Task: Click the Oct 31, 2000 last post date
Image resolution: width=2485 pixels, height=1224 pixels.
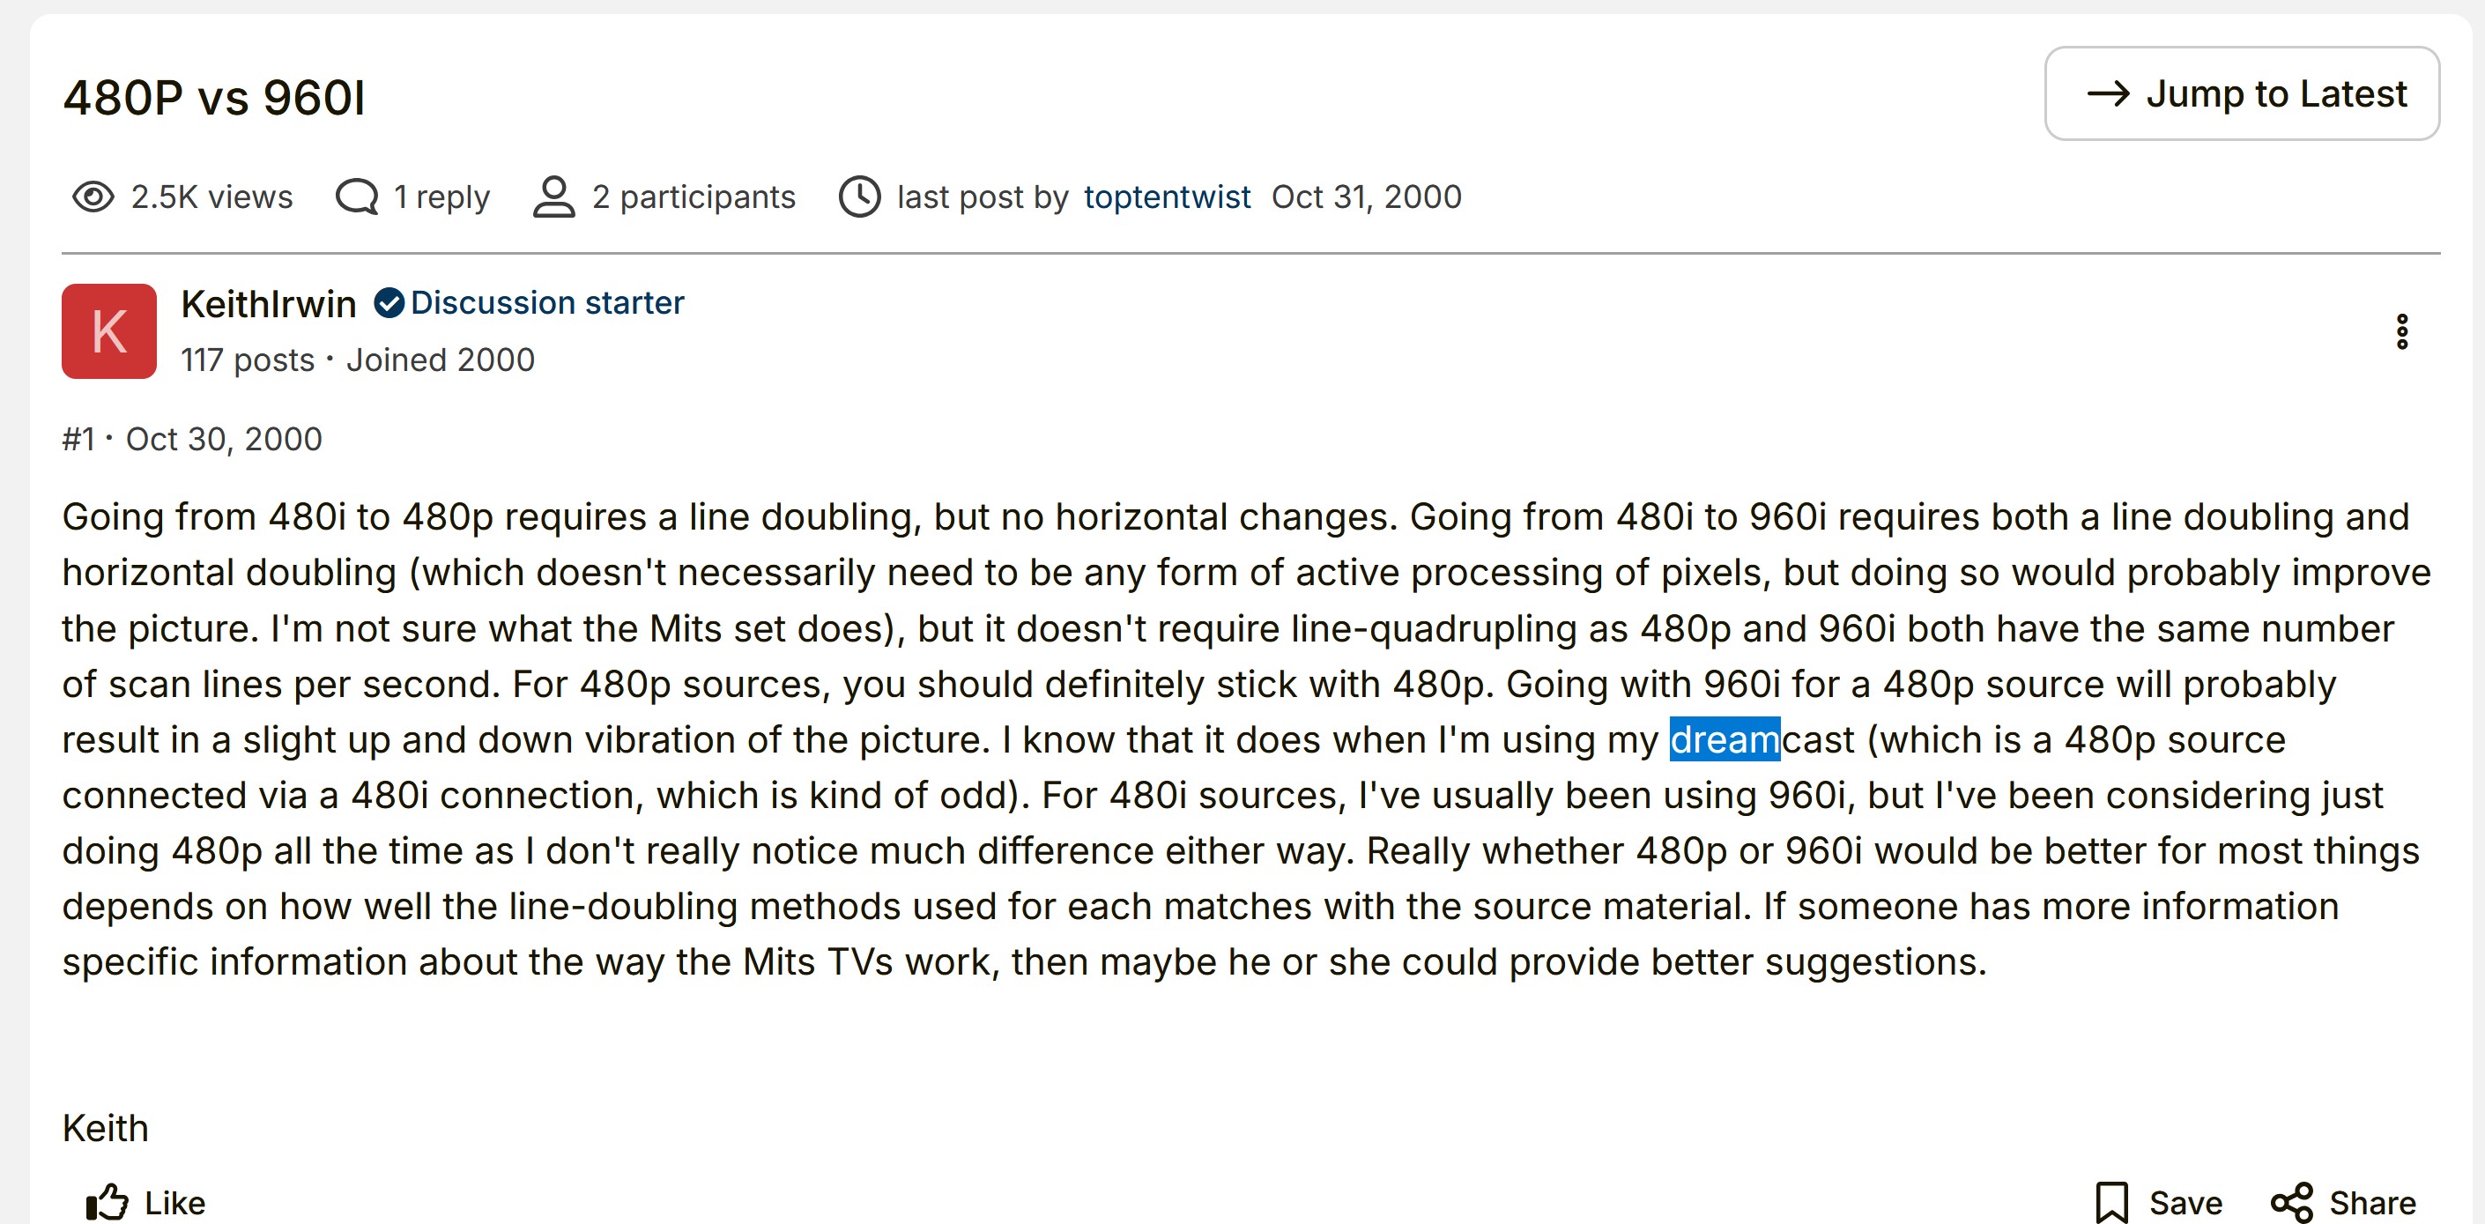Action: point(1366,197)
